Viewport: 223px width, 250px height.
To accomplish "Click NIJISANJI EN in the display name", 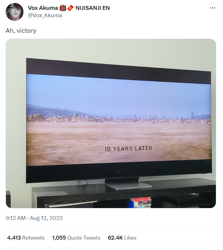I will coord(93,8).
